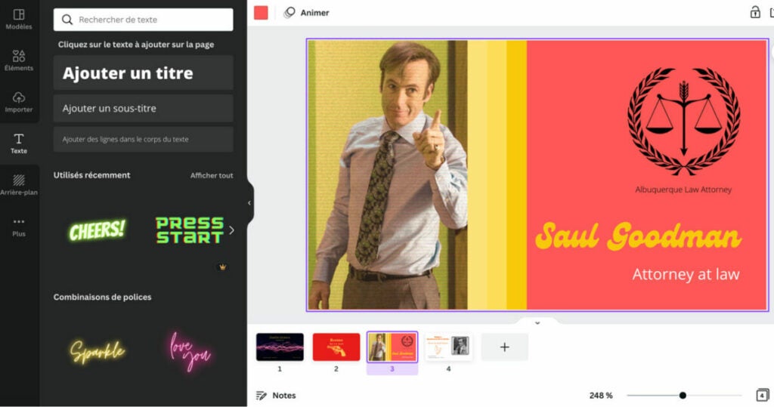Expand recently used styles with right chevron
Screen dimensions: 774x407
231,230
